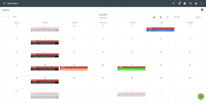Add new event with green plus button
This screenshot has height=104, width=206.
click(x=201, y=96)
